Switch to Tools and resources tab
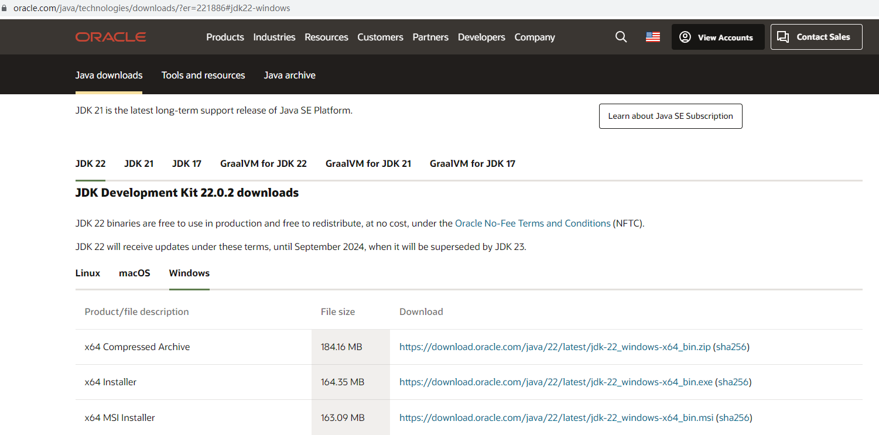879x435 pixels. (203, 75)
